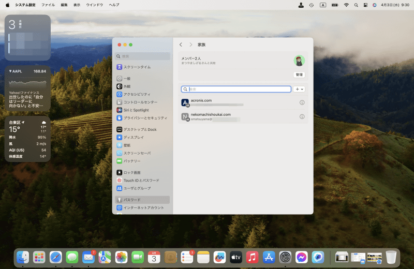Open App Store from the Dock

(269, 257)
